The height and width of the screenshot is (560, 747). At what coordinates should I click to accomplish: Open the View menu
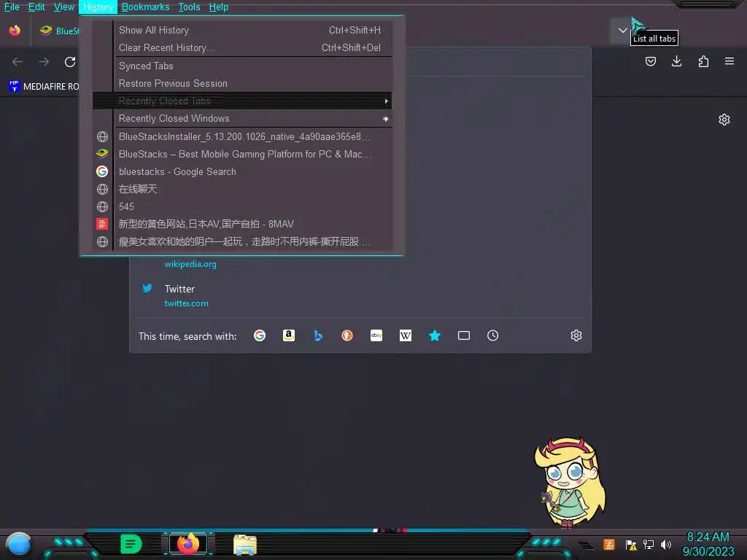tap(64, 7)
